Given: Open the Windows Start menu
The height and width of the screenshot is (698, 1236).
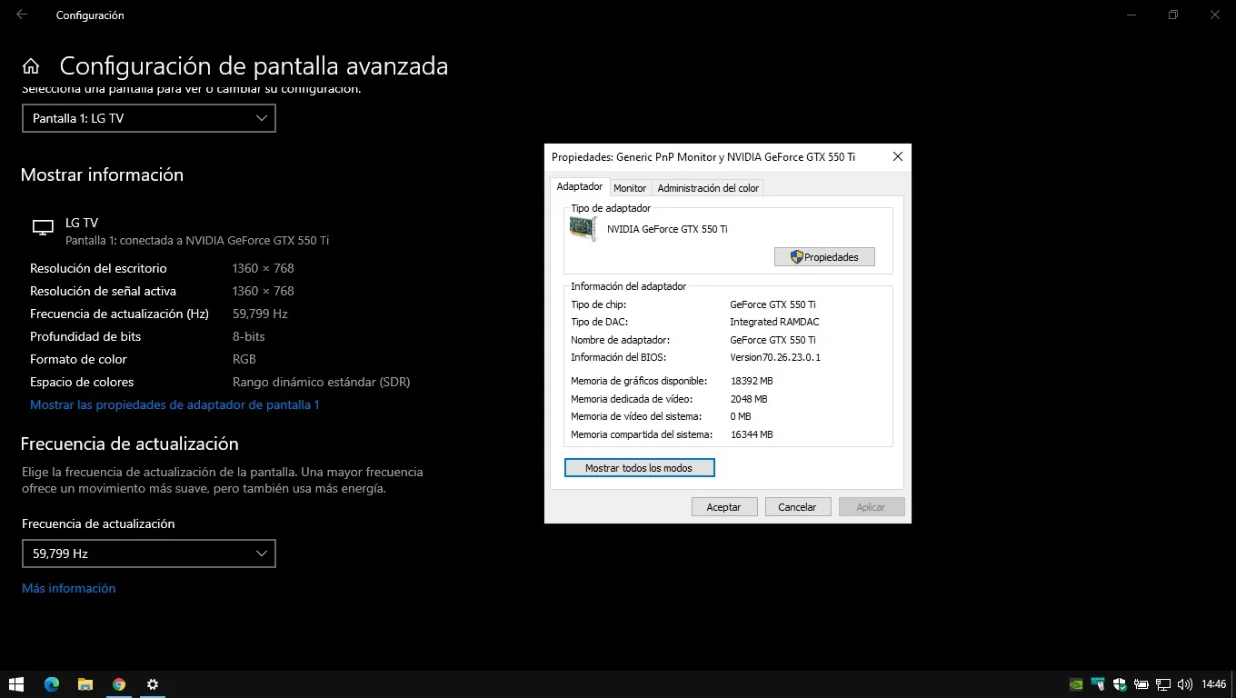Looking at the screenshot, I should click(16, 684).
